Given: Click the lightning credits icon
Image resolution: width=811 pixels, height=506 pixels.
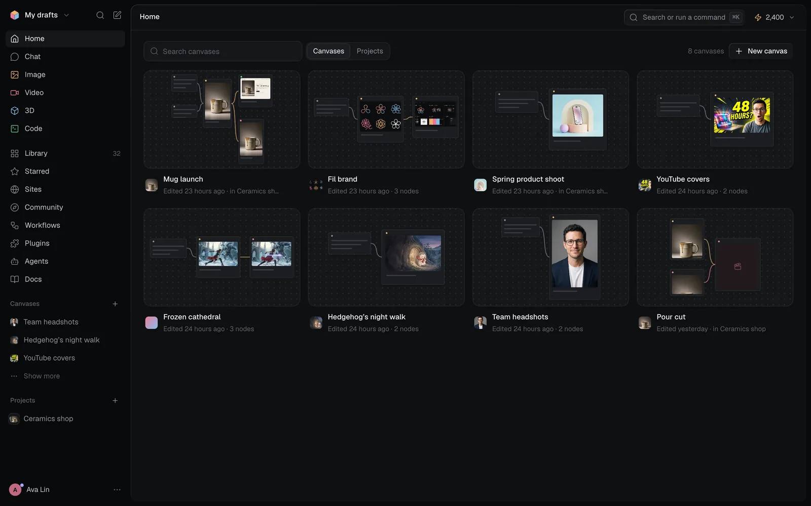Looking at the screenshot, I should click(x=758, y=17).
